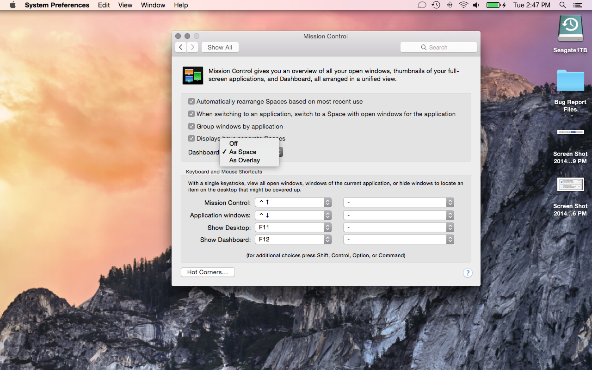Open Show Dashboard mouse shortcut dropdown
592x370 pixels.
point(399,240)
